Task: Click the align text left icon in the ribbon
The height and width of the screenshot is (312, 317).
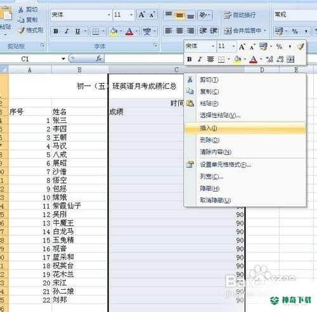Action: pos(169,31)
